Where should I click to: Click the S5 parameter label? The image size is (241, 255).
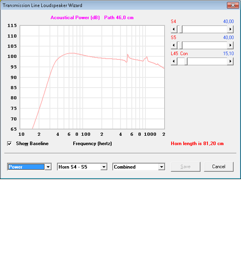[174, 38]
